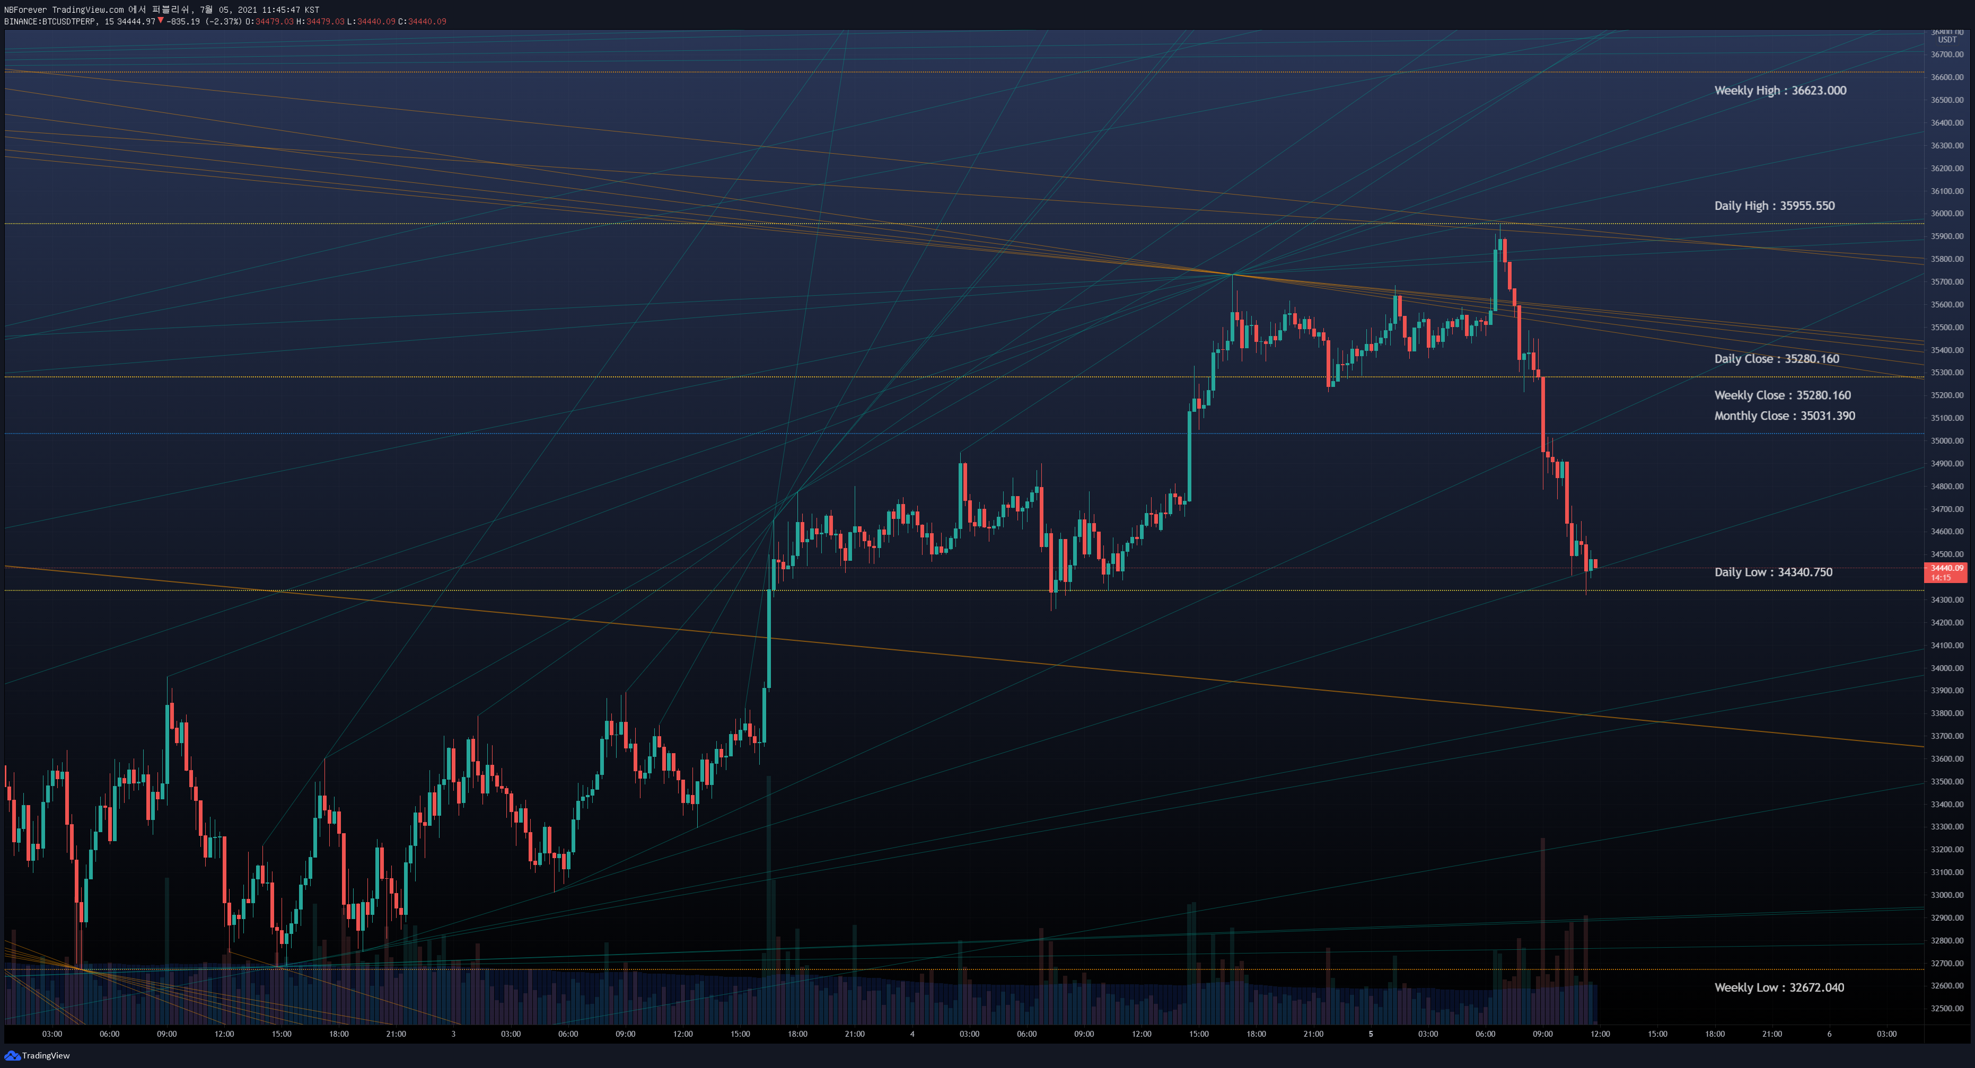Click date label 4 on time axis
Screen dimensions: 1975x1068
(911, 1034)
